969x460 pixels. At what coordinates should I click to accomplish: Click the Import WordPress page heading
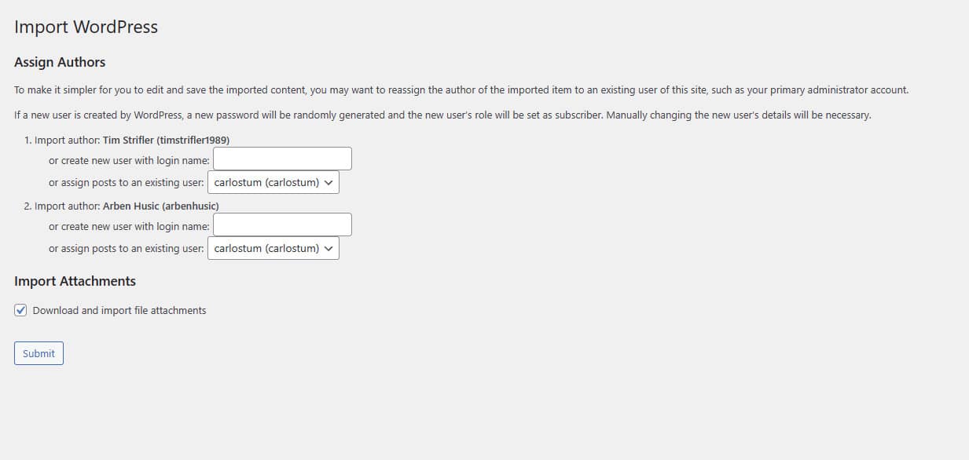(x=86, y=27)
